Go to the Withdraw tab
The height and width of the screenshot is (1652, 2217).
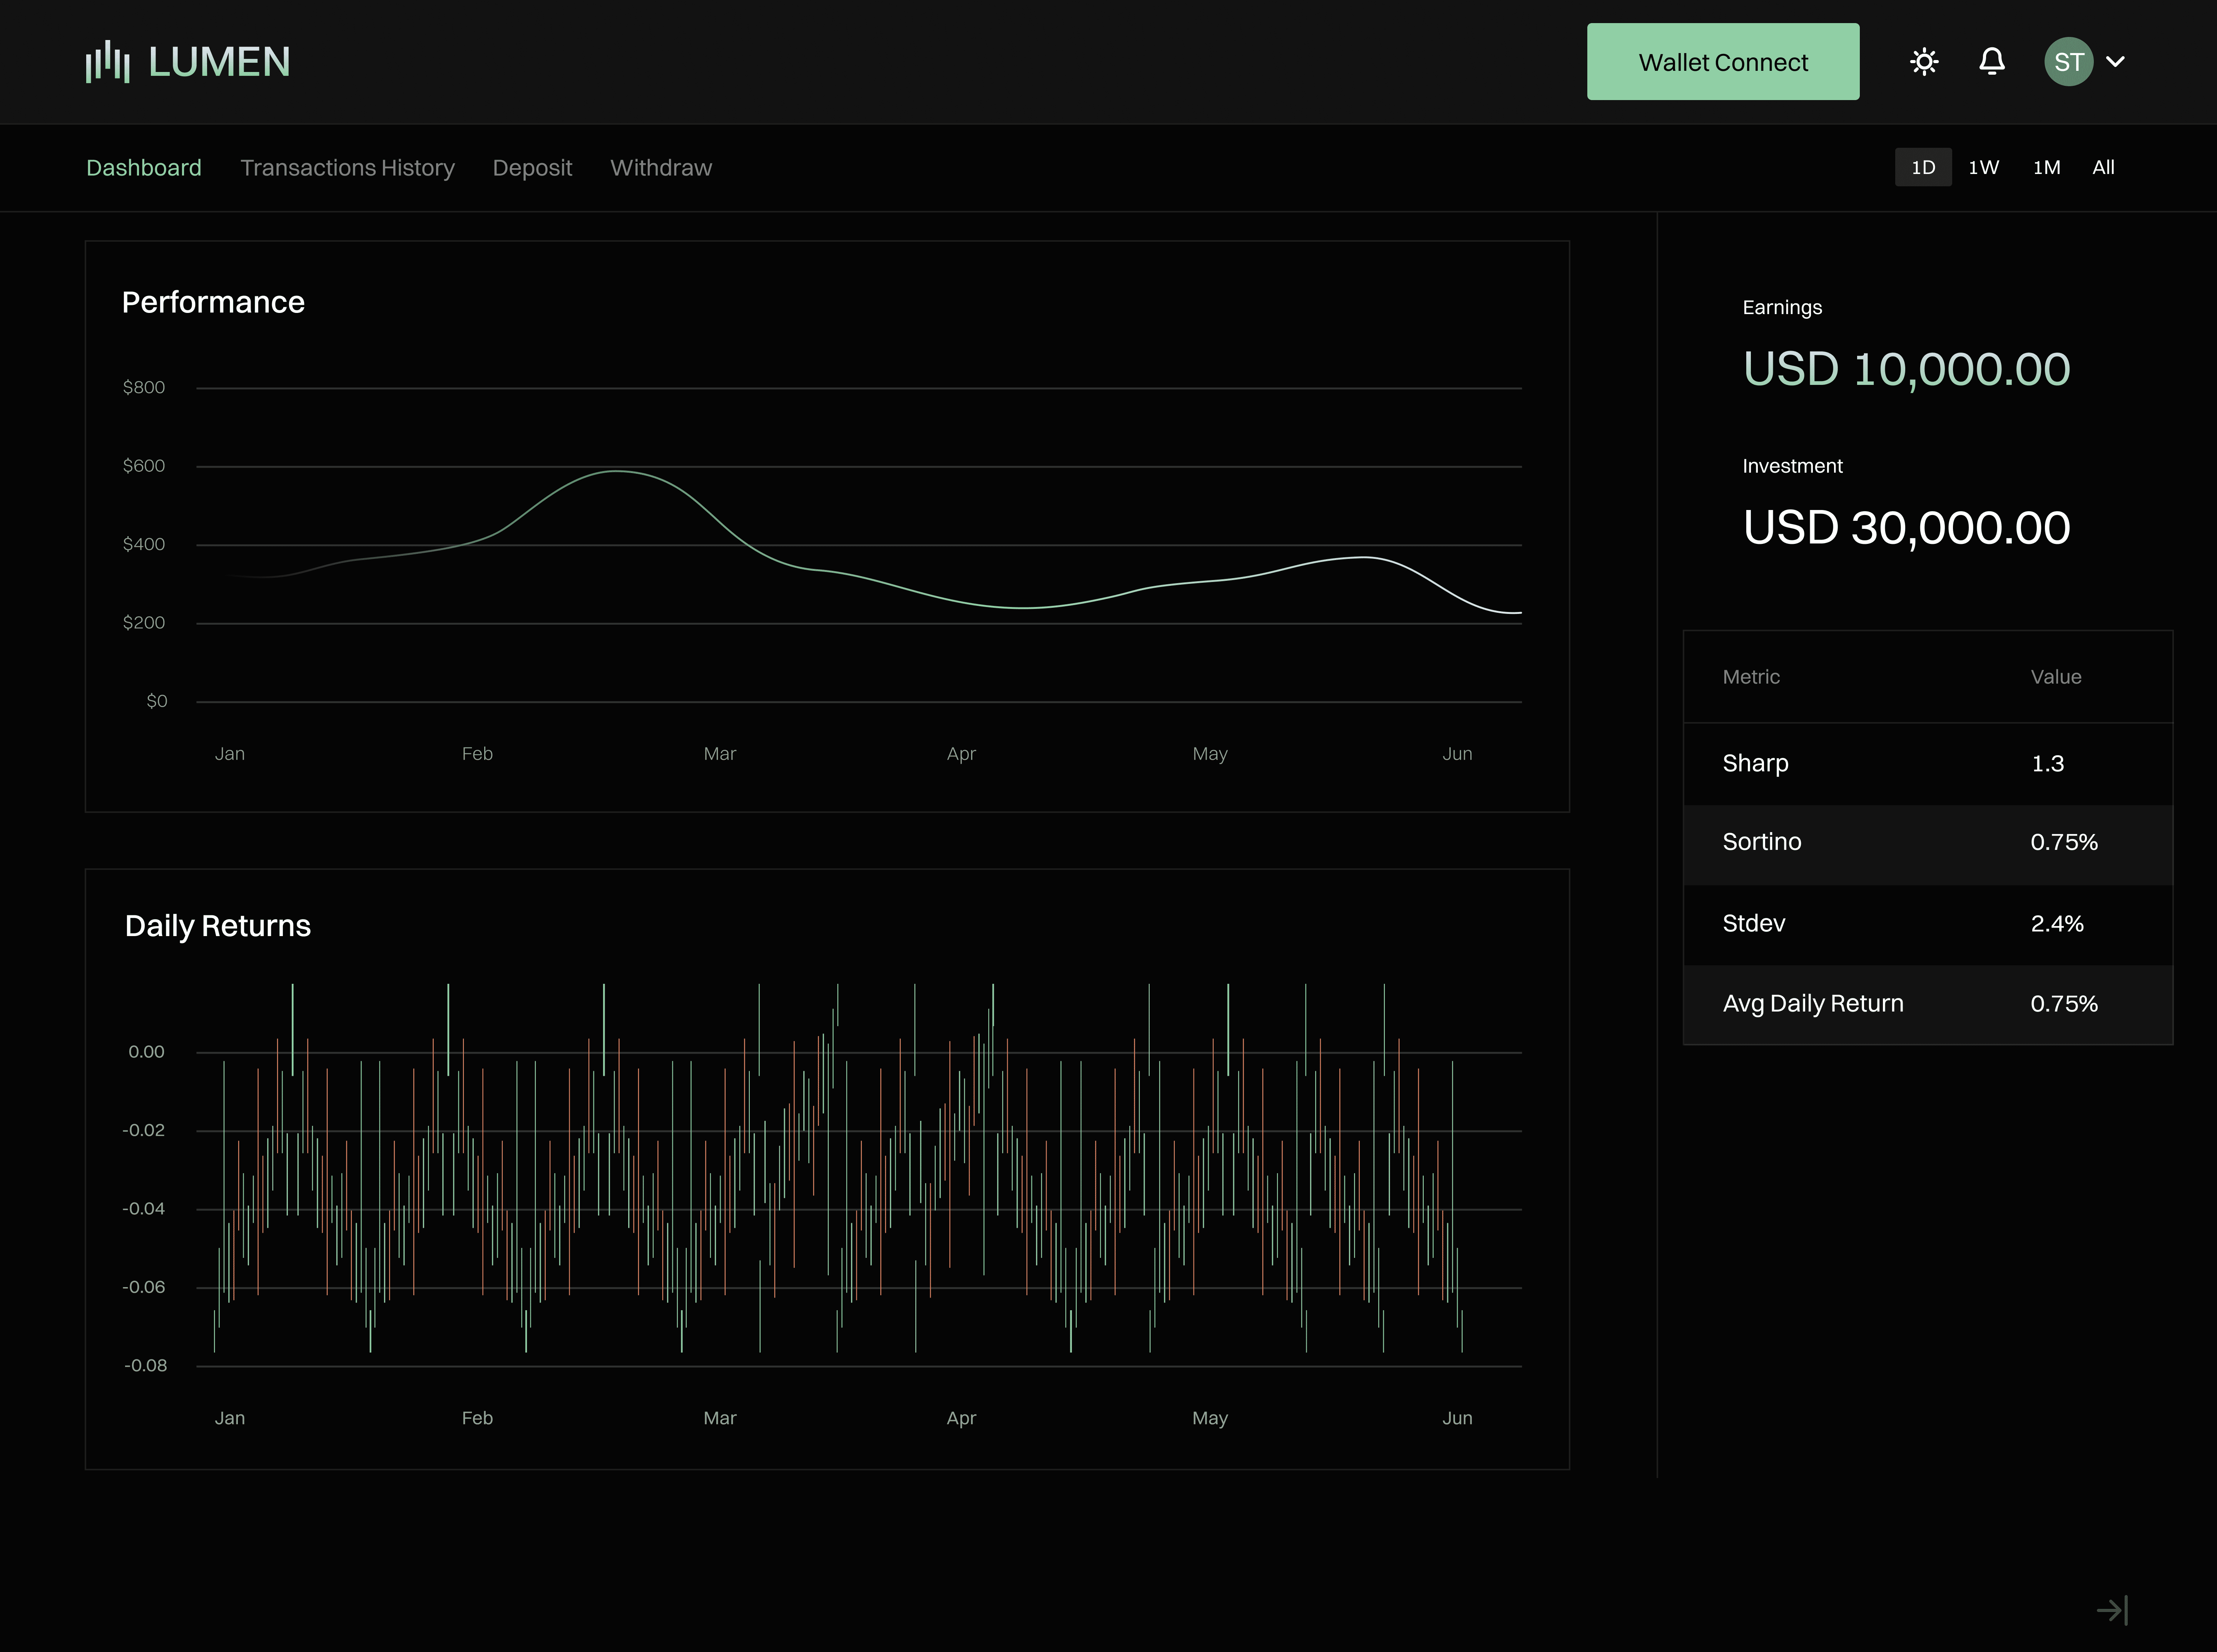pyautogui.click(x=661, y=168)
